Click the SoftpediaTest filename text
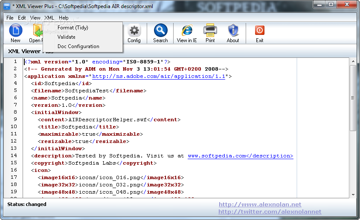360x220 pixels. [x=87, y=91]
